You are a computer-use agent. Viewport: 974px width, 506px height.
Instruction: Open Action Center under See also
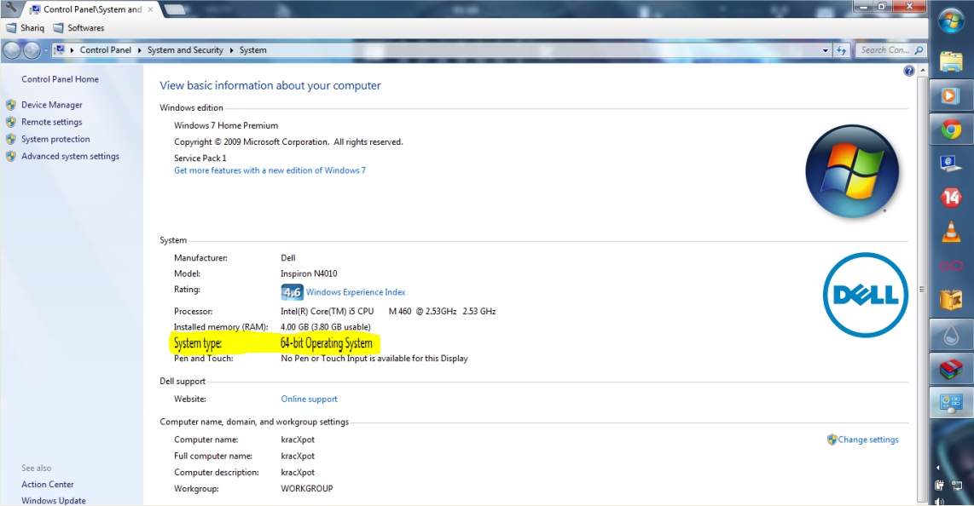tap(47, 485)
